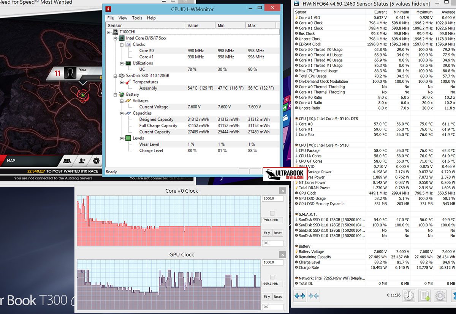This screenshot has width=456, height=314.
Task: Click the Capacities chart icon
Action: (x=128, y=113)
